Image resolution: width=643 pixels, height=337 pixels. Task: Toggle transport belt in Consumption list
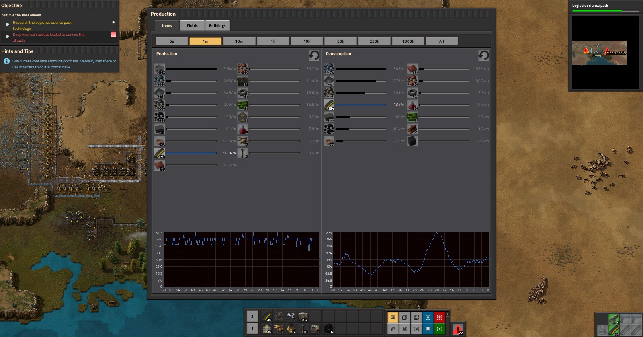(329, 105)
